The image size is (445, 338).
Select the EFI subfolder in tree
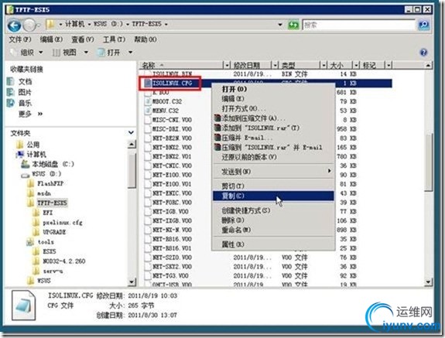[48, 213]
